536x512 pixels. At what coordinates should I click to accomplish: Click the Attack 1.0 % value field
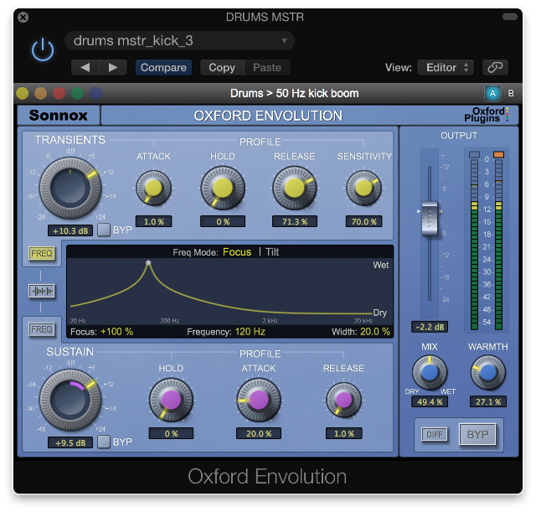pos(154,221)
